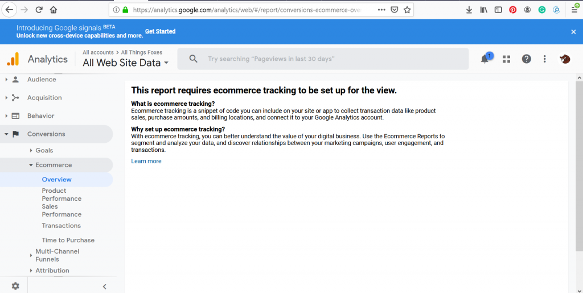Open the browser home page icon
The width and height of the screenshot is (583, 293).
(54, 10)
